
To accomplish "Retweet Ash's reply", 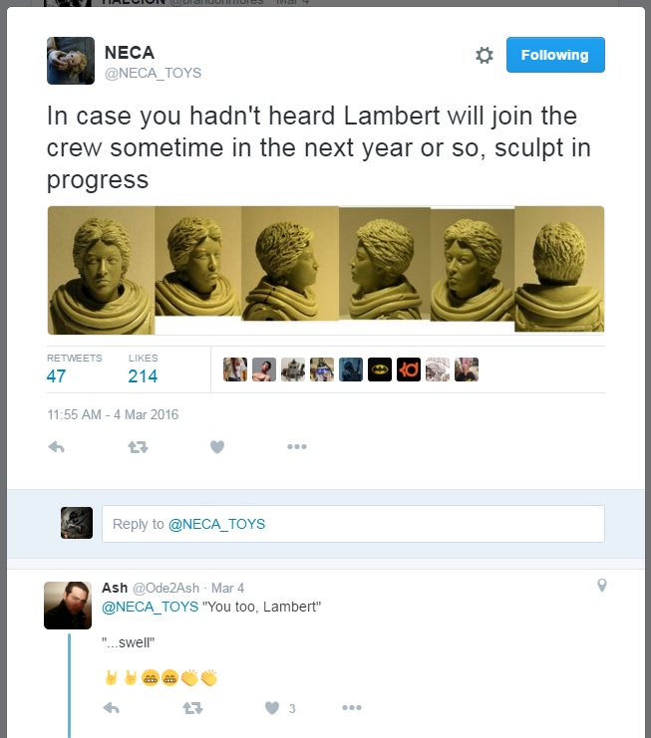I will pyautogui.click(x=192, y=708).
